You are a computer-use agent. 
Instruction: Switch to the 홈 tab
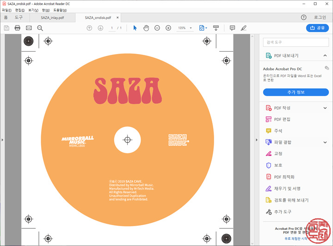point(6,18)
